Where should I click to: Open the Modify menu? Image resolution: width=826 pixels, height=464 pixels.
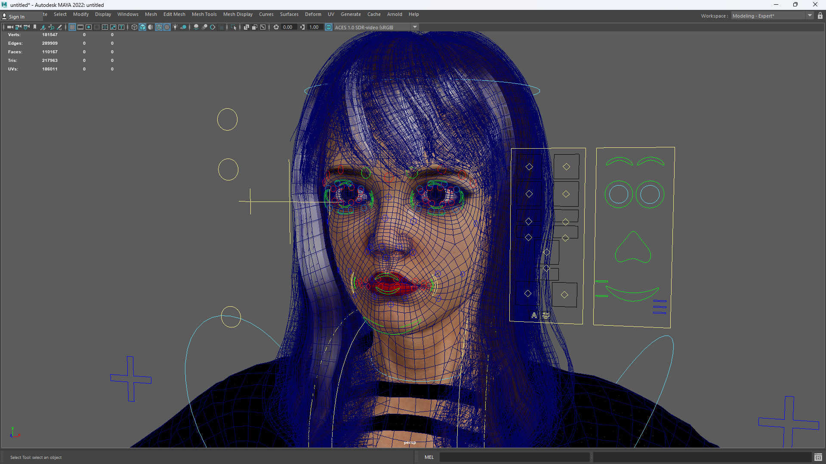click(81, 14)
